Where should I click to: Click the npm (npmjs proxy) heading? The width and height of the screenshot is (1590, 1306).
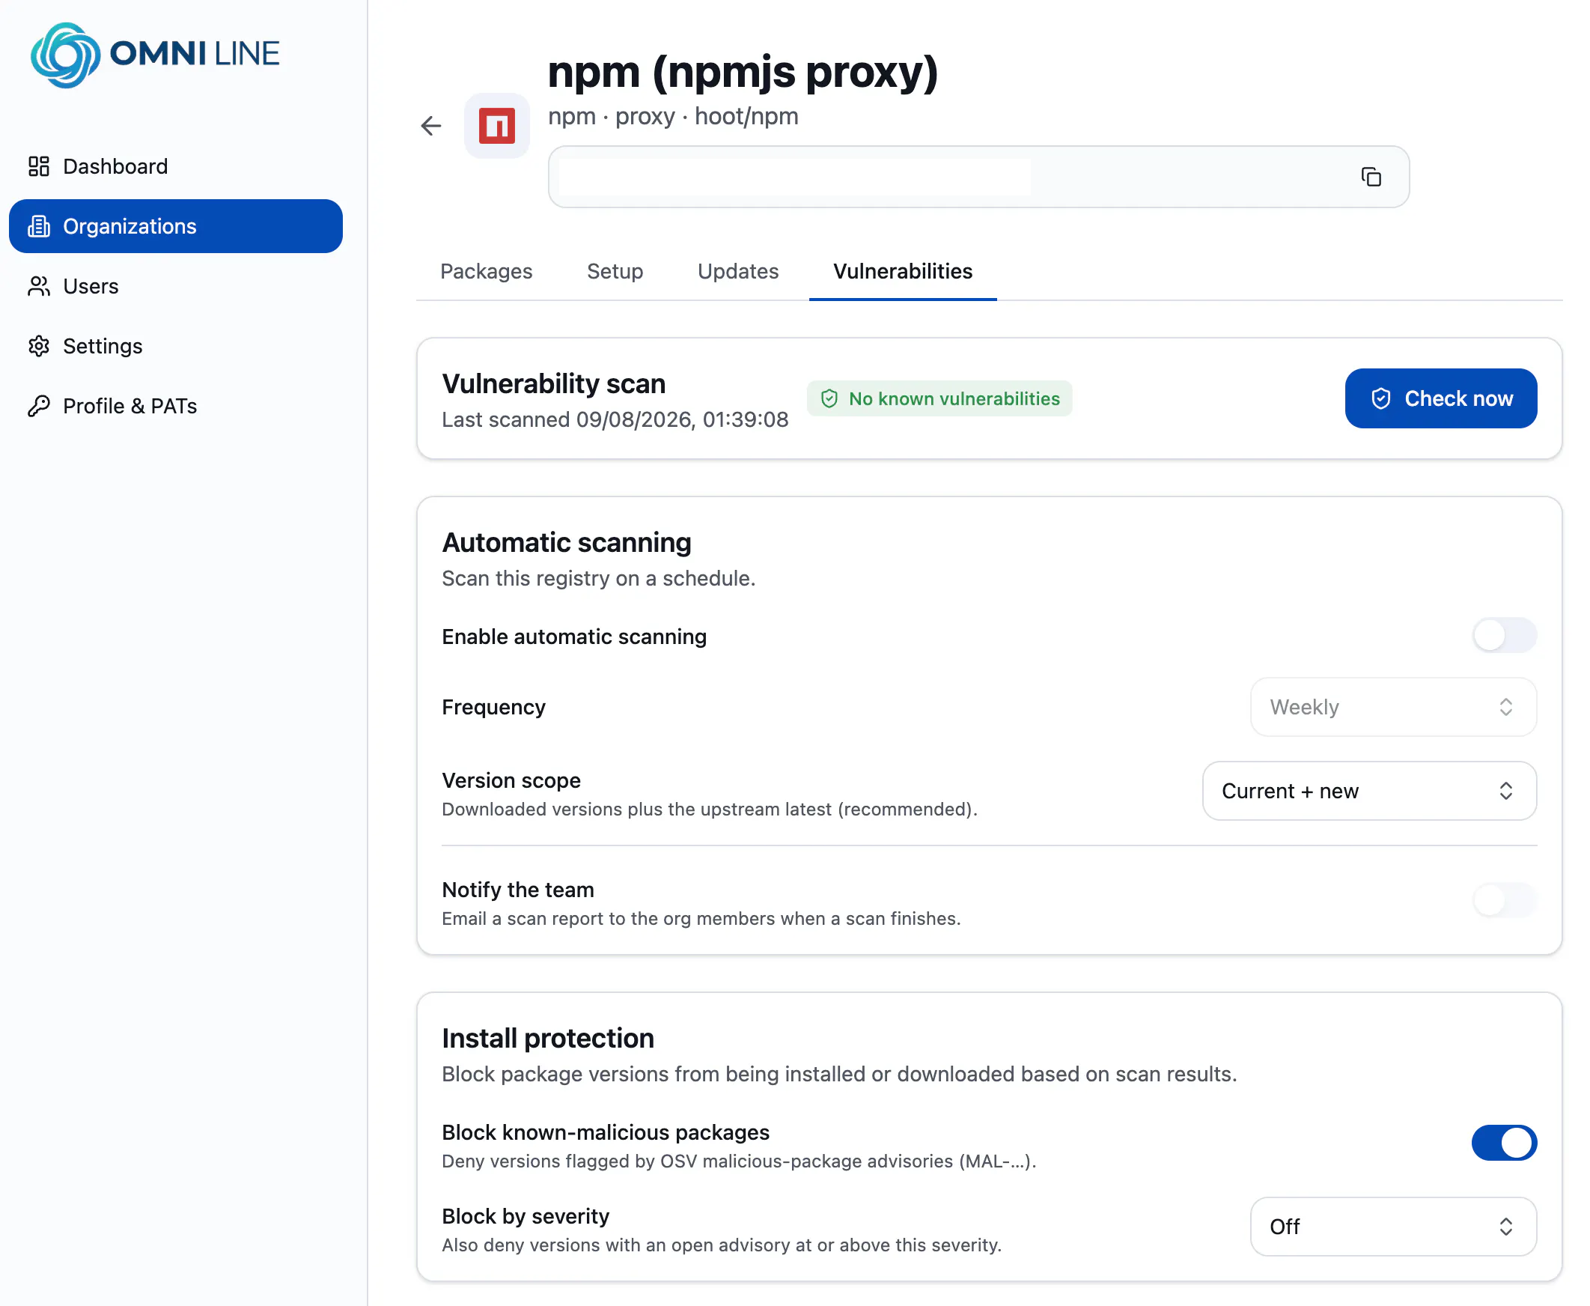743,72
